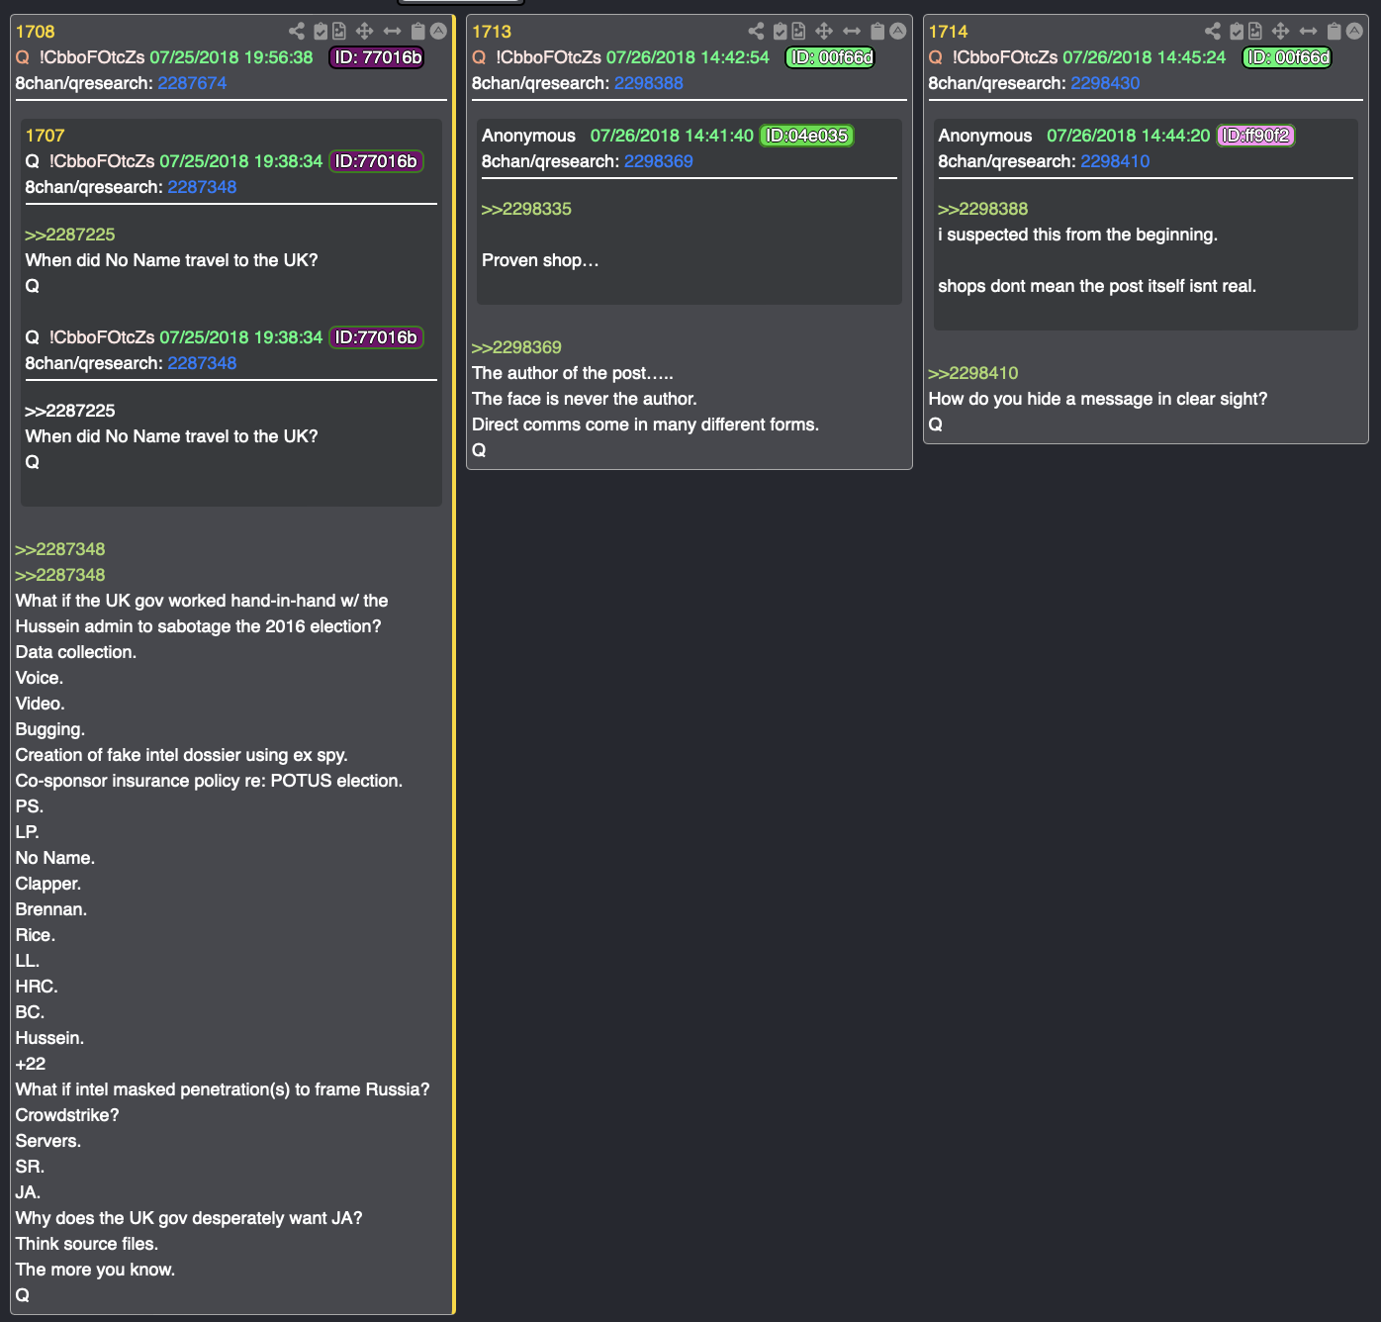The width and height of the screenshot is (1381, 1322).
Task: Open 8chan link 2298410
Action: (1115, 161)
